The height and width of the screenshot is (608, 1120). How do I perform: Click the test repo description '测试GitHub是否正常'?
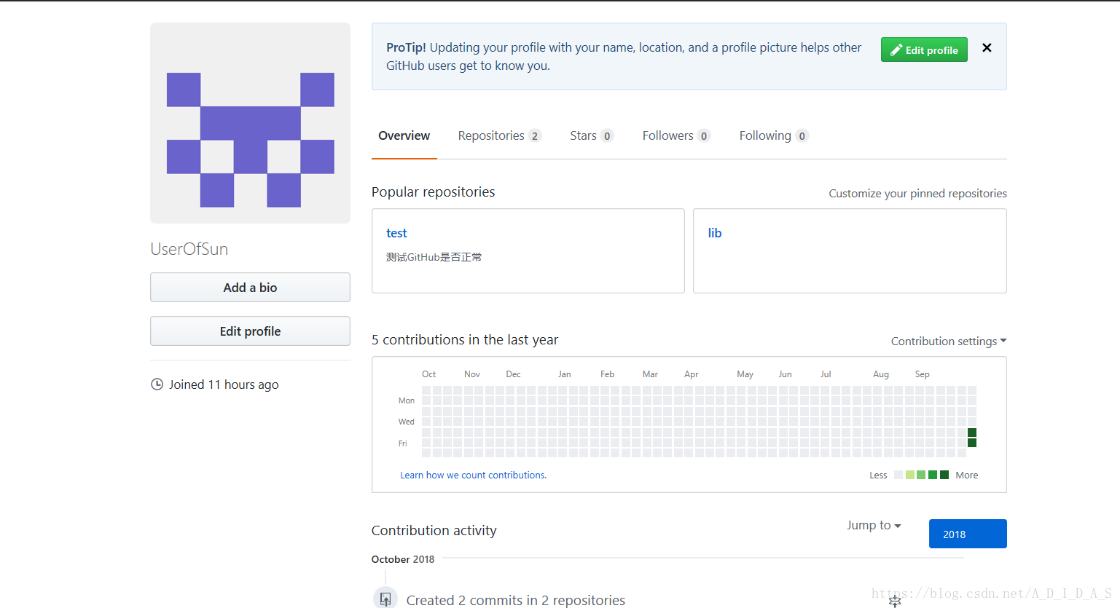pyautogui.click(x=434, y=257)
